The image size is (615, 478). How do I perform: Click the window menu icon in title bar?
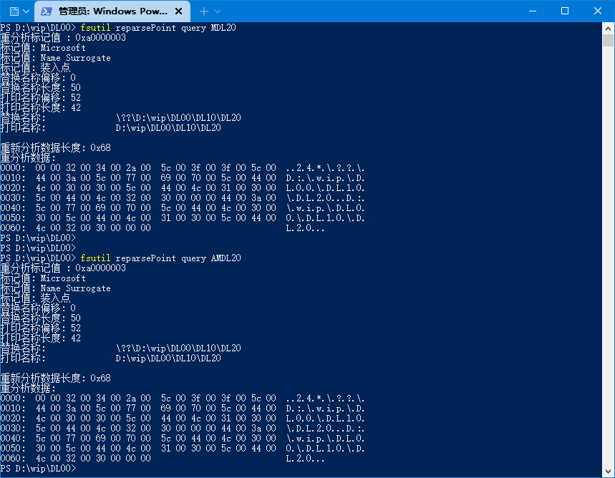pyautogui.click(x=14, y=11)
